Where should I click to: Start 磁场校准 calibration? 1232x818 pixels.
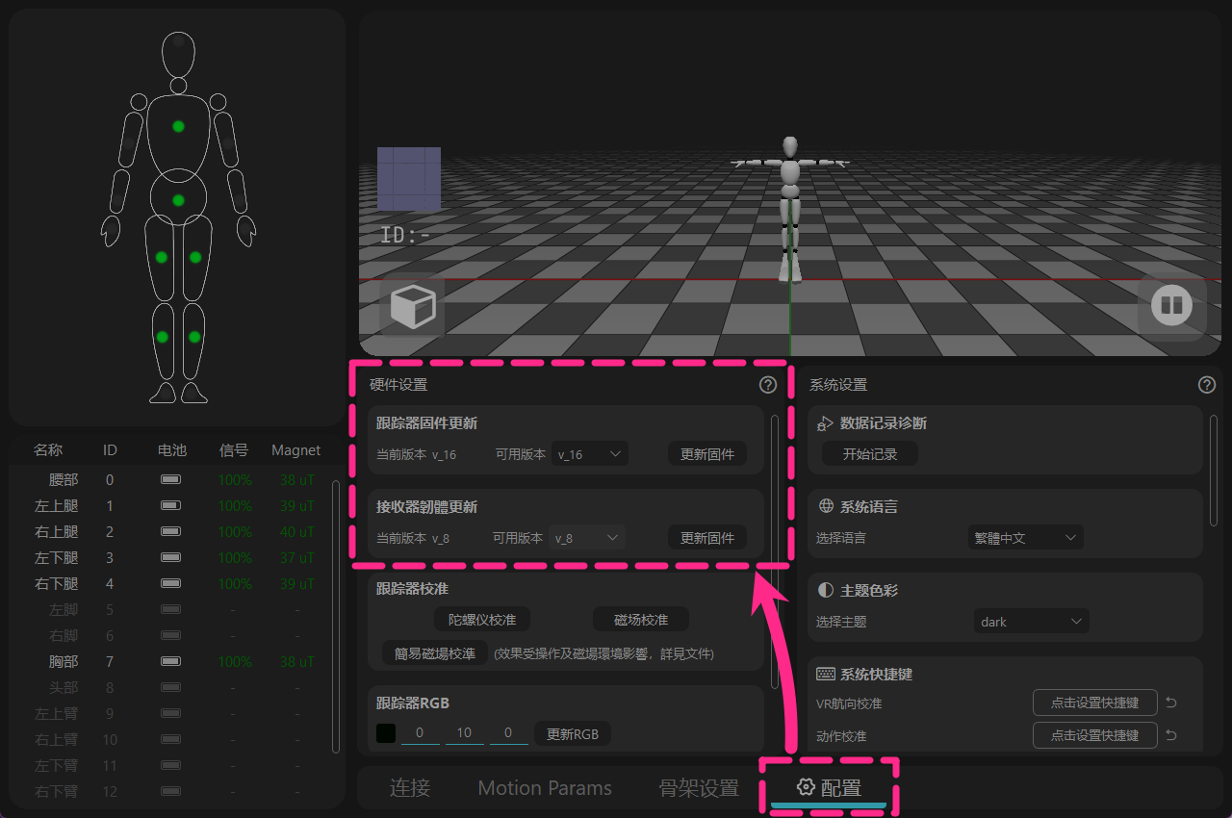[x=641, y=620]
